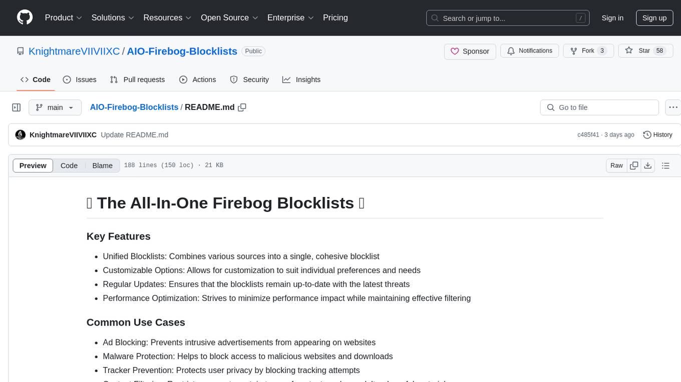Switch to the Insights tab
The image size is (681, 382).
(x=301, y=79)
